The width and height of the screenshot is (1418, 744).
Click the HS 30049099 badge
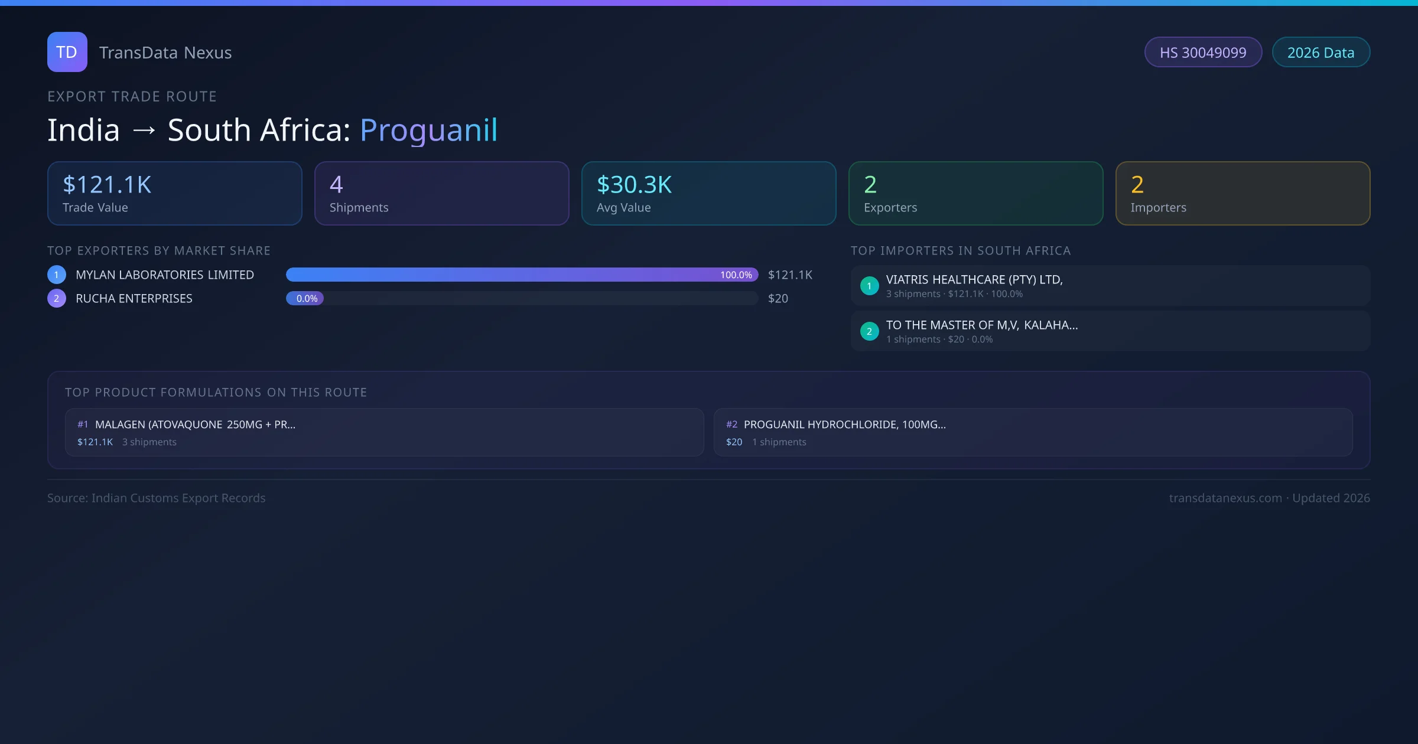1202,53
